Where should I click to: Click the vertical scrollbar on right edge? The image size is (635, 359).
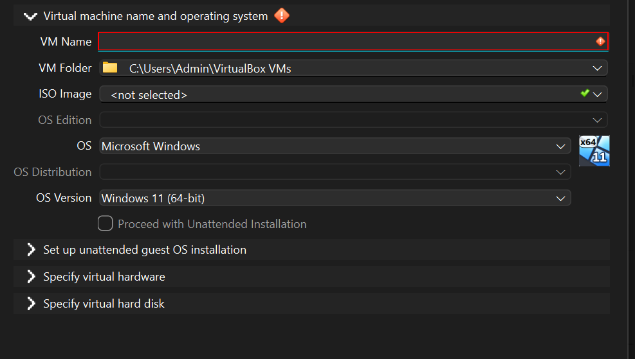coord(632,180)
